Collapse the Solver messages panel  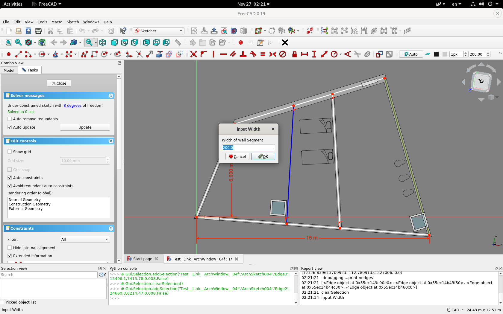pos(111,95)
